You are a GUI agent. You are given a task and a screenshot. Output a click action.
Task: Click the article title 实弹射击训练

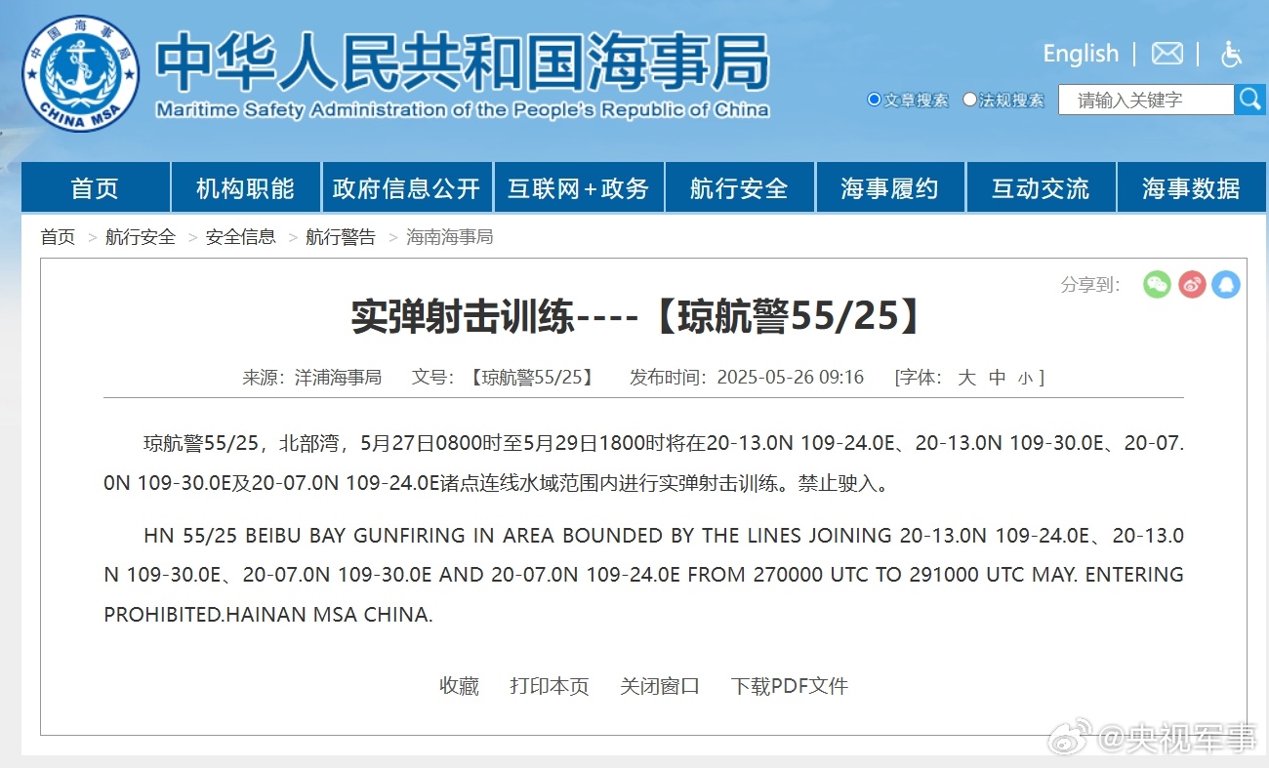463,316
